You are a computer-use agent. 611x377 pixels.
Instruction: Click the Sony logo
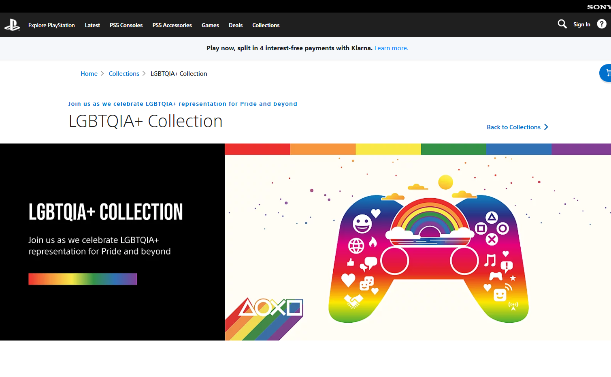point(599,7)
